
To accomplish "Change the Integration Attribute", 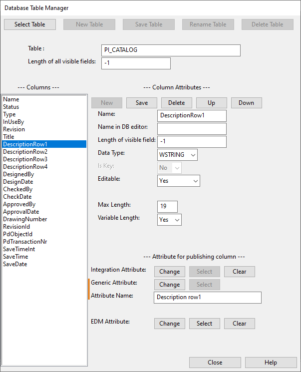I will pos(170,272).
